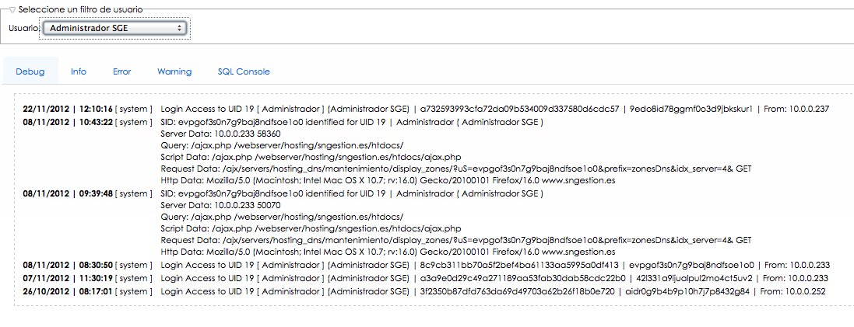Show the Warning tab
This screenshot has width=854, height=327.
(x=174, y=71)
